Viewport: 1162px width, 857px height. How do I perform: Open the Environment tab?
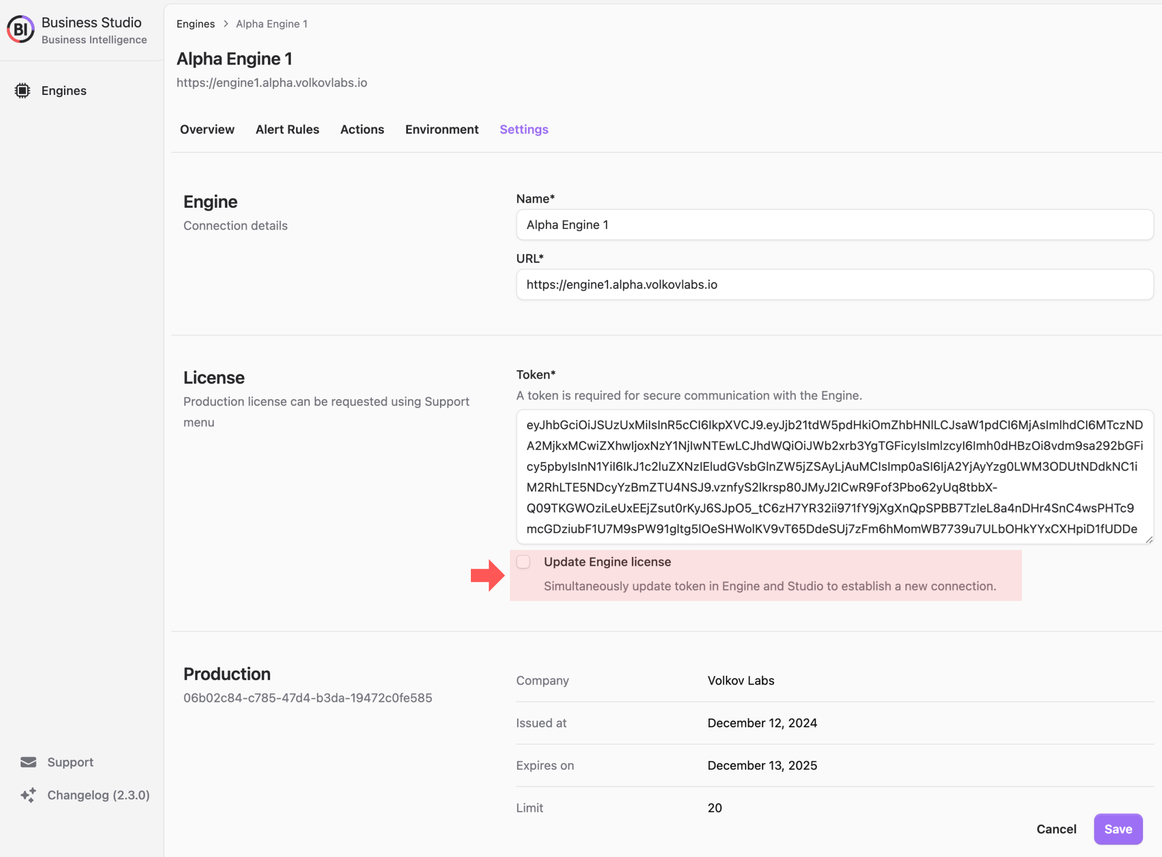click(442, 129)
